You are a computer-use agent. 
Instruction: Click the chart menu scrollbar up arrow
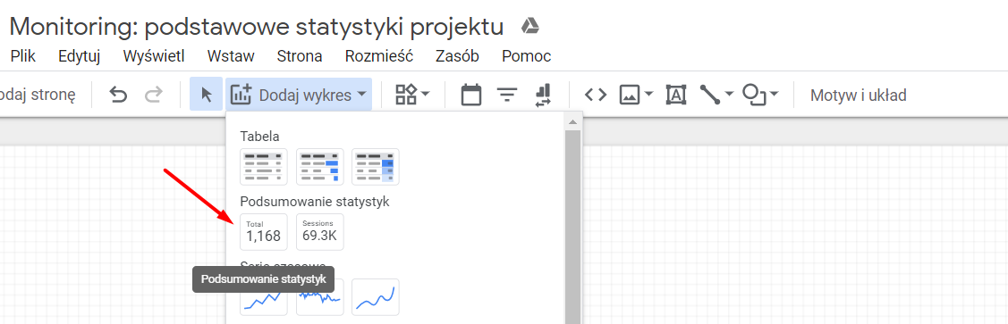(x=572, y=121)
